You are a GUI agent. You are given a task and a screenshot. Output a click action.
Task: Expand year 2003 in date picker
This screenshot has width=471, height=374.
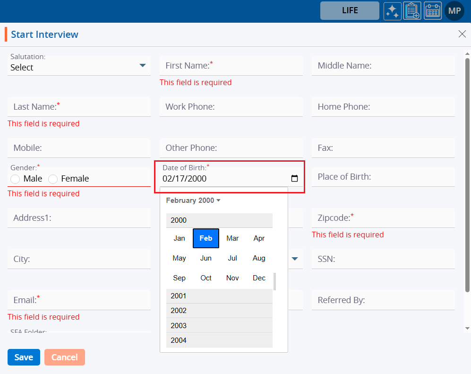click(219, 326)
